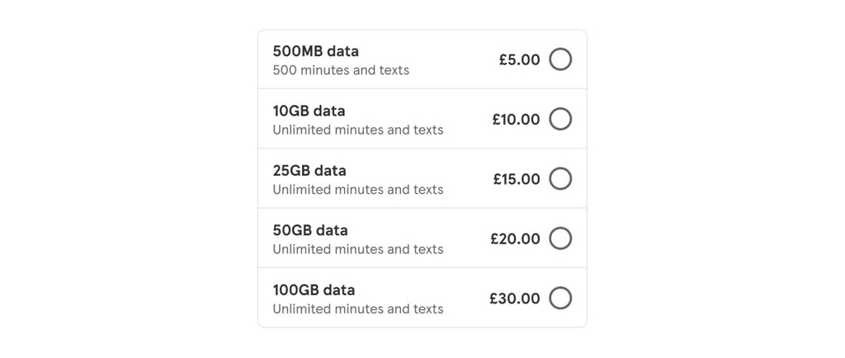Click the £15.00 price label
The height and width of the screenshot is (358, 845).
click(x=517, y=179)
